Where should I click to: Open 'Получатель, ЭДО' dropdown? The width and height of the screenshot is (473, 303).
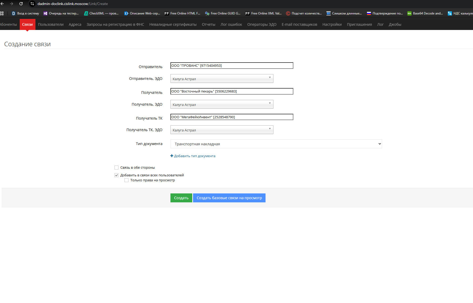222,104
